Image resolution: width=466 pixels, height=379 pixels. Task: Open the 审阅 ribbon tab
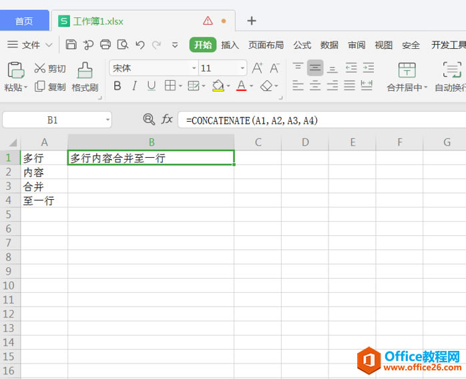coord(357,45)
